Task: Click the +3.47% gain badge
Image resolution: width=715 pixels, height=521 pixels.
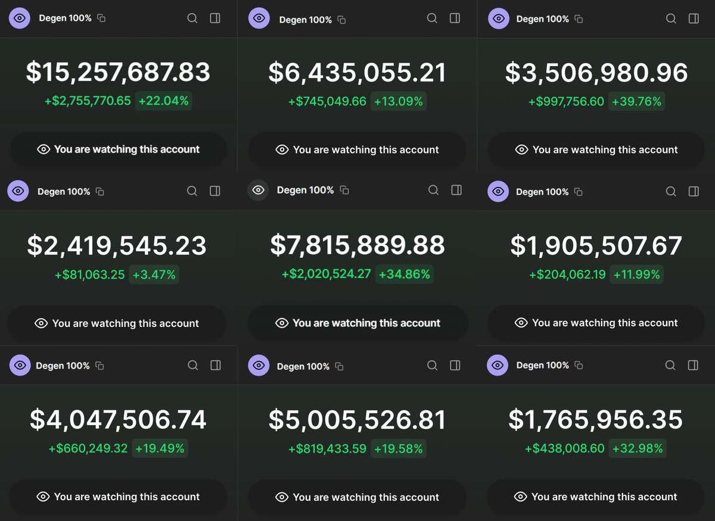Action: pos(154,275)
